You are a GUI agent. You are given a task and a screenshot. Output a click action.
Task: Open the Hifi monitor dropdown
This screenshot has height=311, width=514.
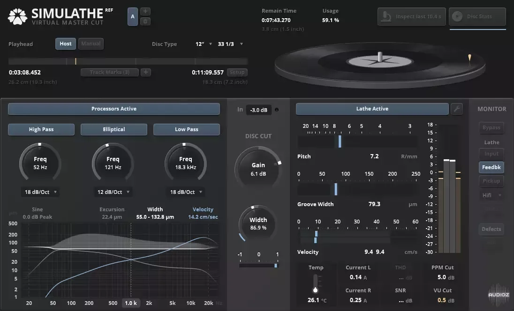(x=491, y=195)
